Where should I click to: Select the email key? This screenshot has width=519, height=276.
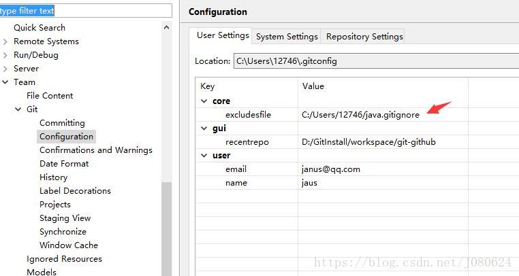coord(236,169)
